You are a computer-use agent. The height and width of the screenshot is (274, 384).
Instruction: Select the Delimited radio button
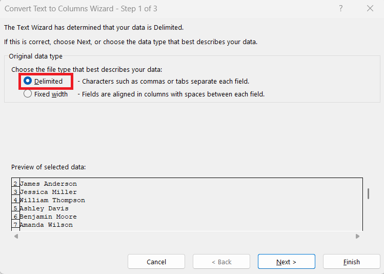coord(28,81)
